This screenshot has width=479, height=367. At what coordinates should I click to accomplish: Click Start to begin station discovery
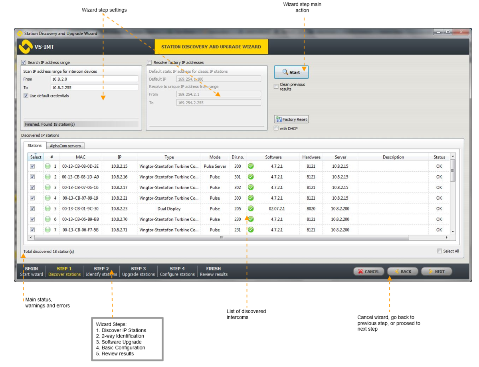pos(291,72)
